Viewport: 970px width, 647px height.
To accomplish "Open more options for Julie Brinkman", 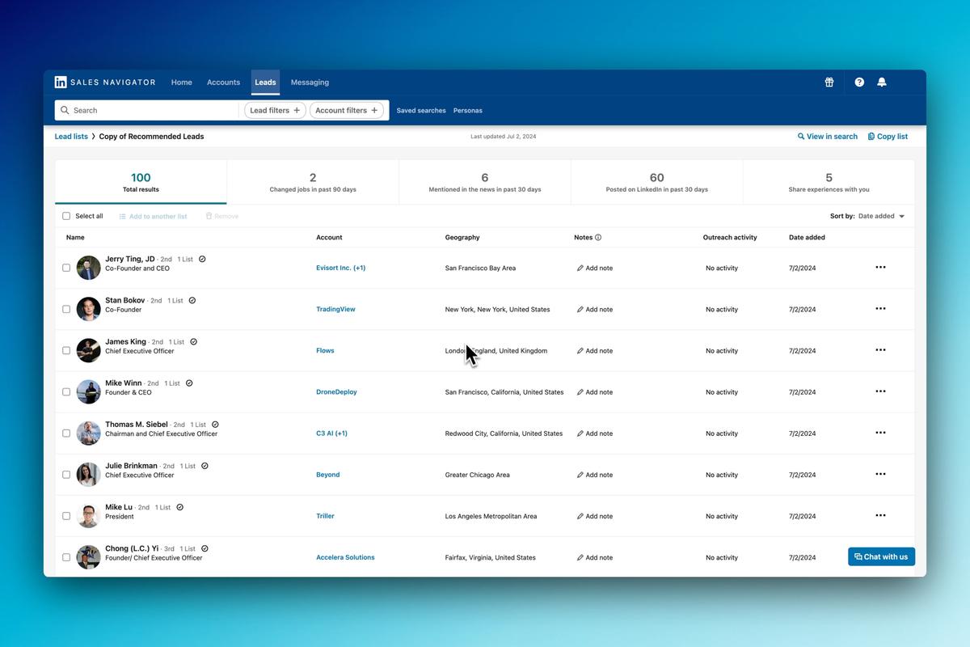I will tap(880, 474).
